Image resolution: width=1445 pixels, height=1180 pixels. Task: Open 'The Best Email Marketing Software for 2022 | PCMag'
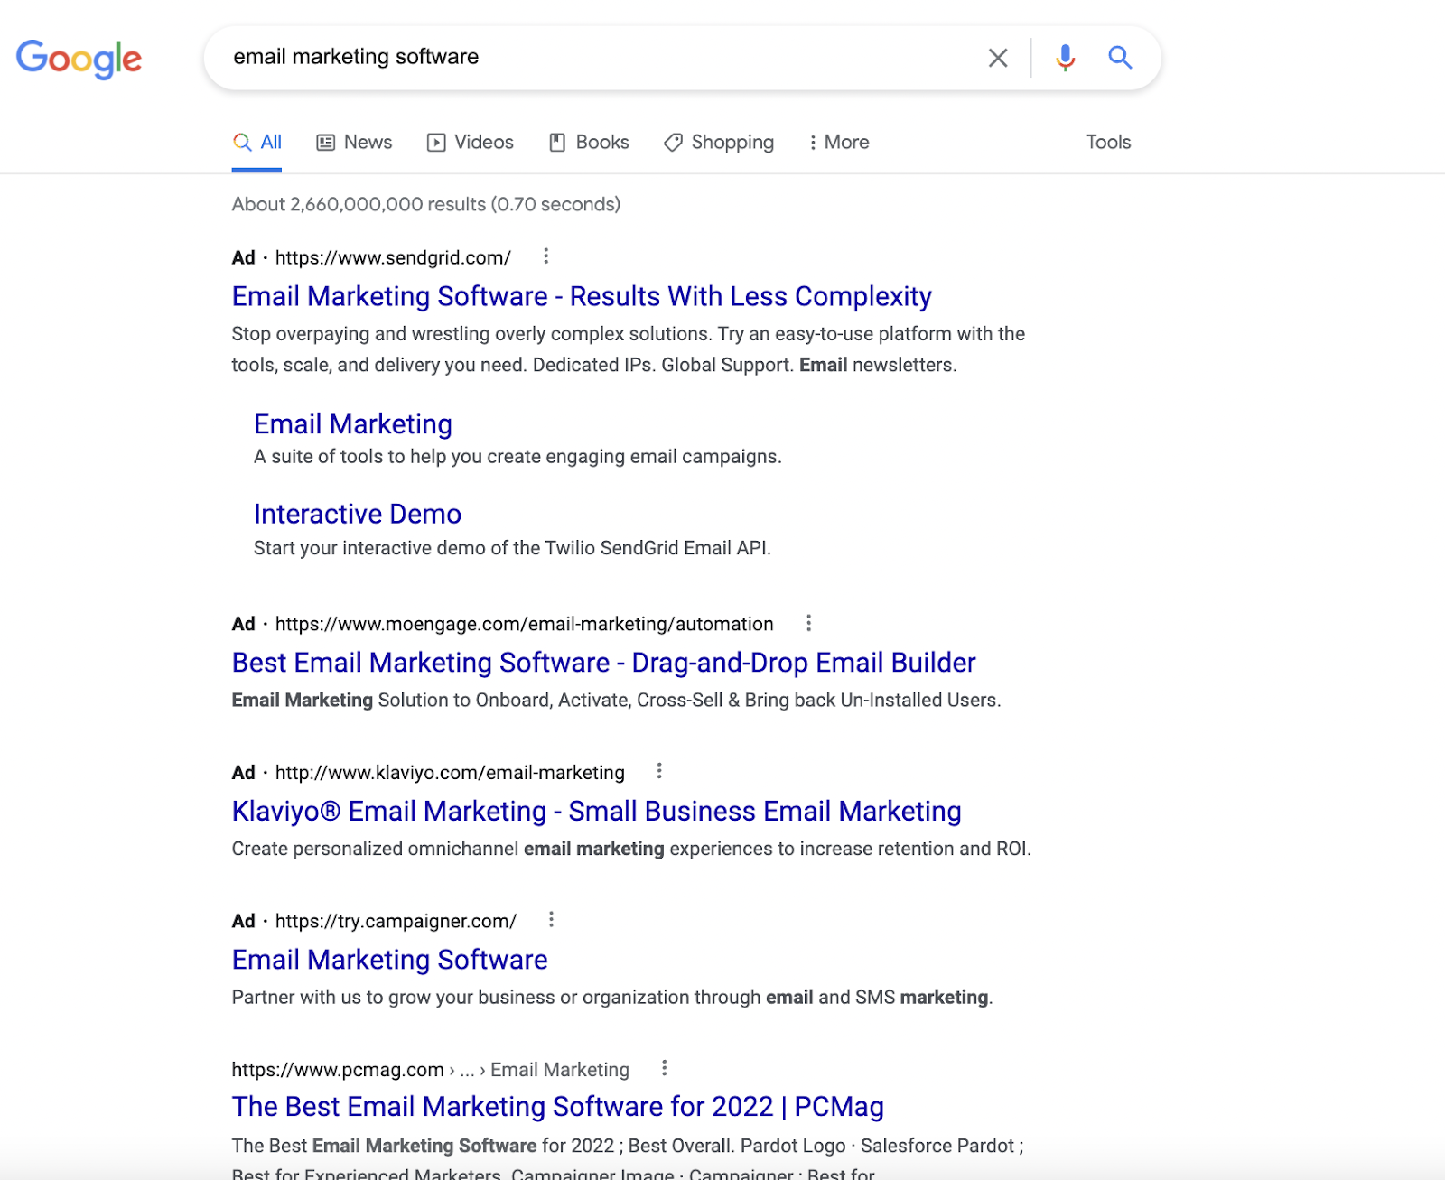(x=558, y=1107)
